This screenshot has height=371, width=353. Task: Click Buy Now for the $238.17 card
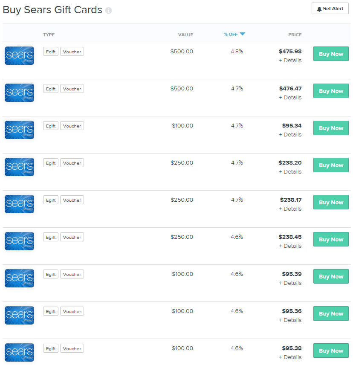[331, 203]
